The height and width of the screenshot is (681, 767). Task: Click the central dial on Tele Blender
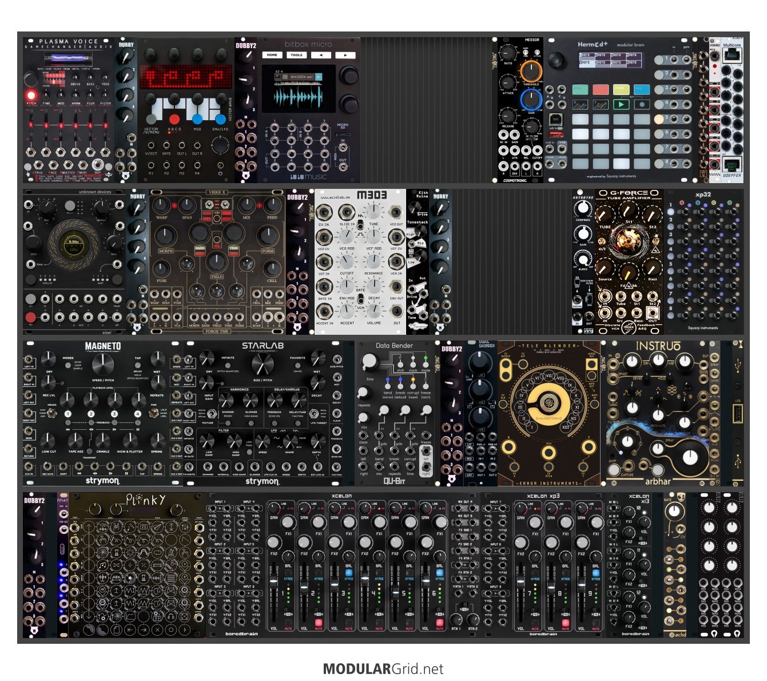548,404
